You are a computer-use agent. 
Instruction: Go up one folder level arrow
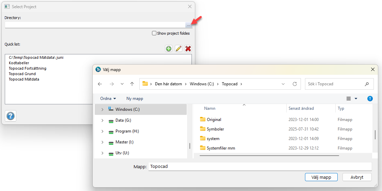[x=132, y=84]
